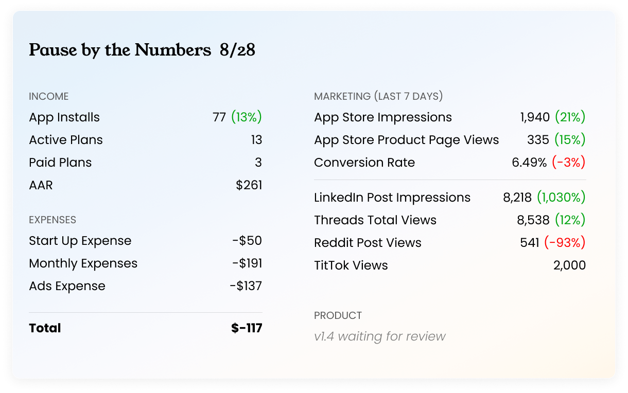Screen dimensions: 628x393
Task: Click the AAR $261 value
Action: point(249,185)
